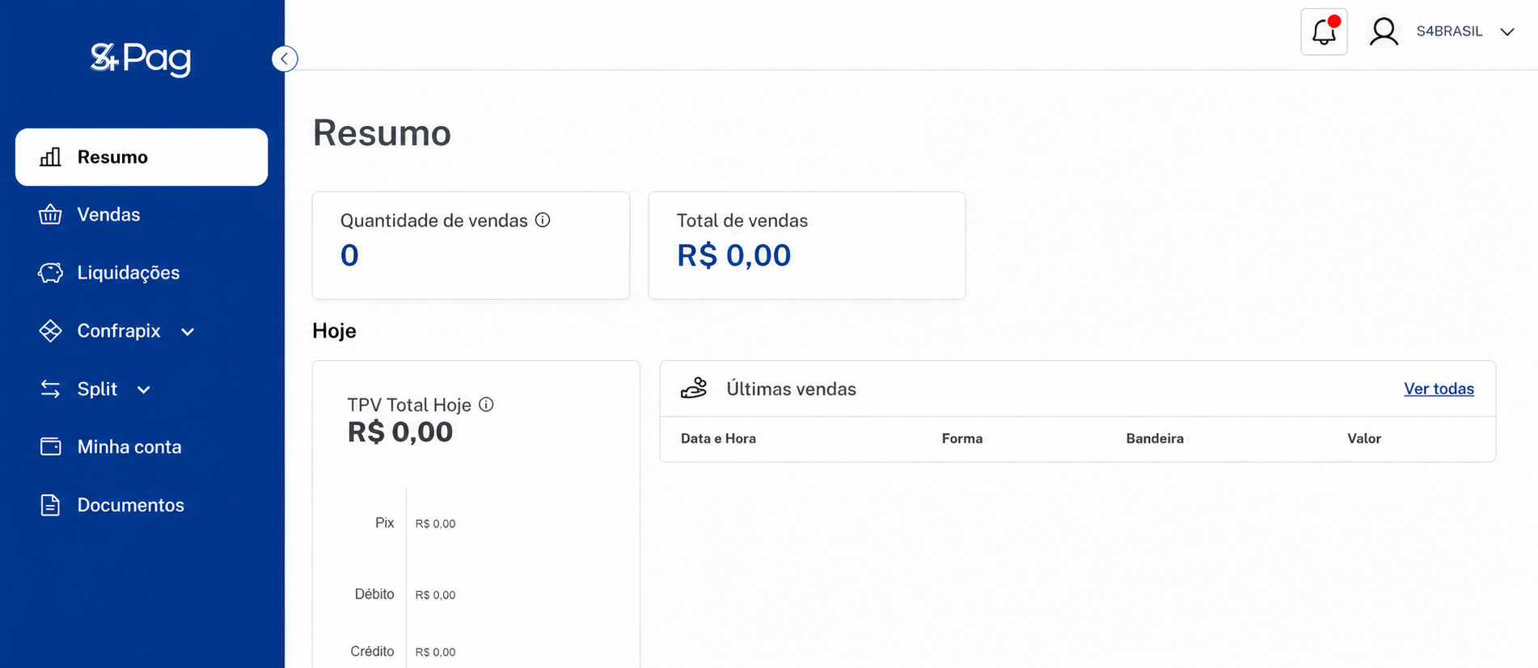1538x668 pixels.
Task: Click the Valor column header
Action: [x=1364, y=439]
